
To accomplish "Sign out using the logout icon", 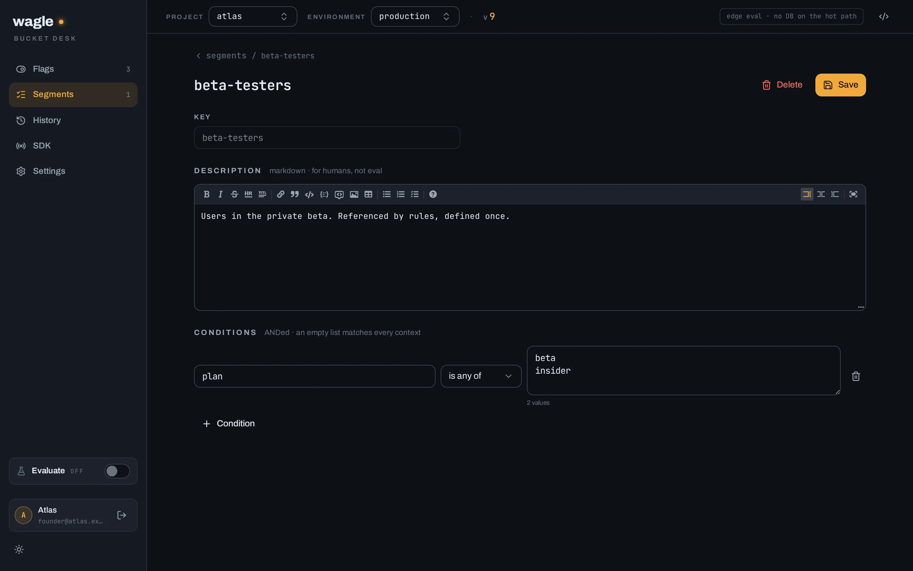I will tap(121, 515).
